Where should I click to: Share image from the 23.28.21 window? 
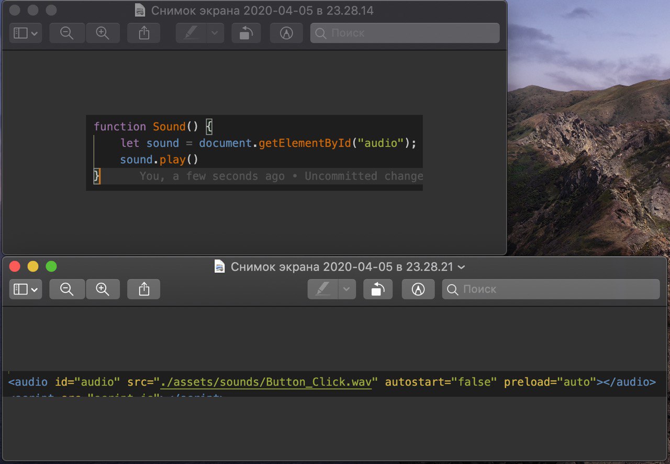coord(144,289)
